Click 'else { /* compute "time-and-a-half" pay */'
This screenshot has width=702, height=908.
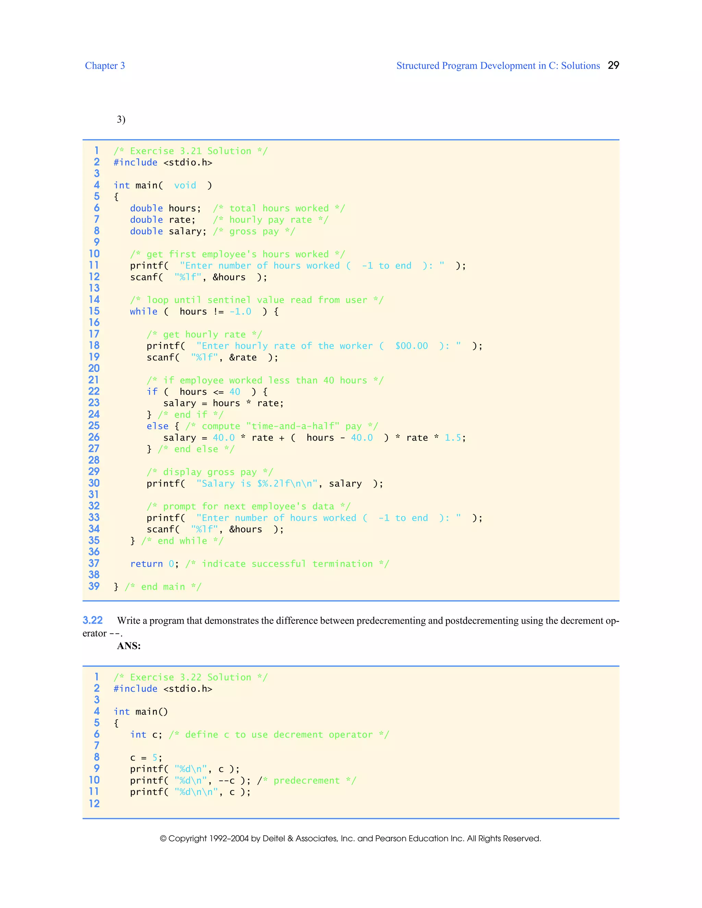(x=263, y=426)
